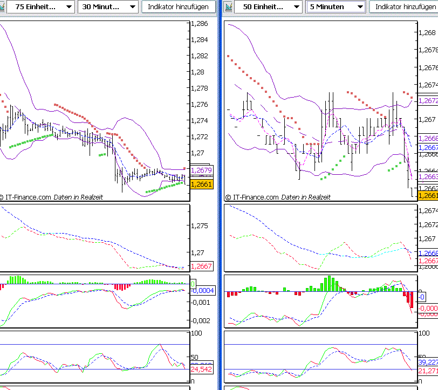Select the yellow 1,2661 price on right chart

tap(428, 195)
